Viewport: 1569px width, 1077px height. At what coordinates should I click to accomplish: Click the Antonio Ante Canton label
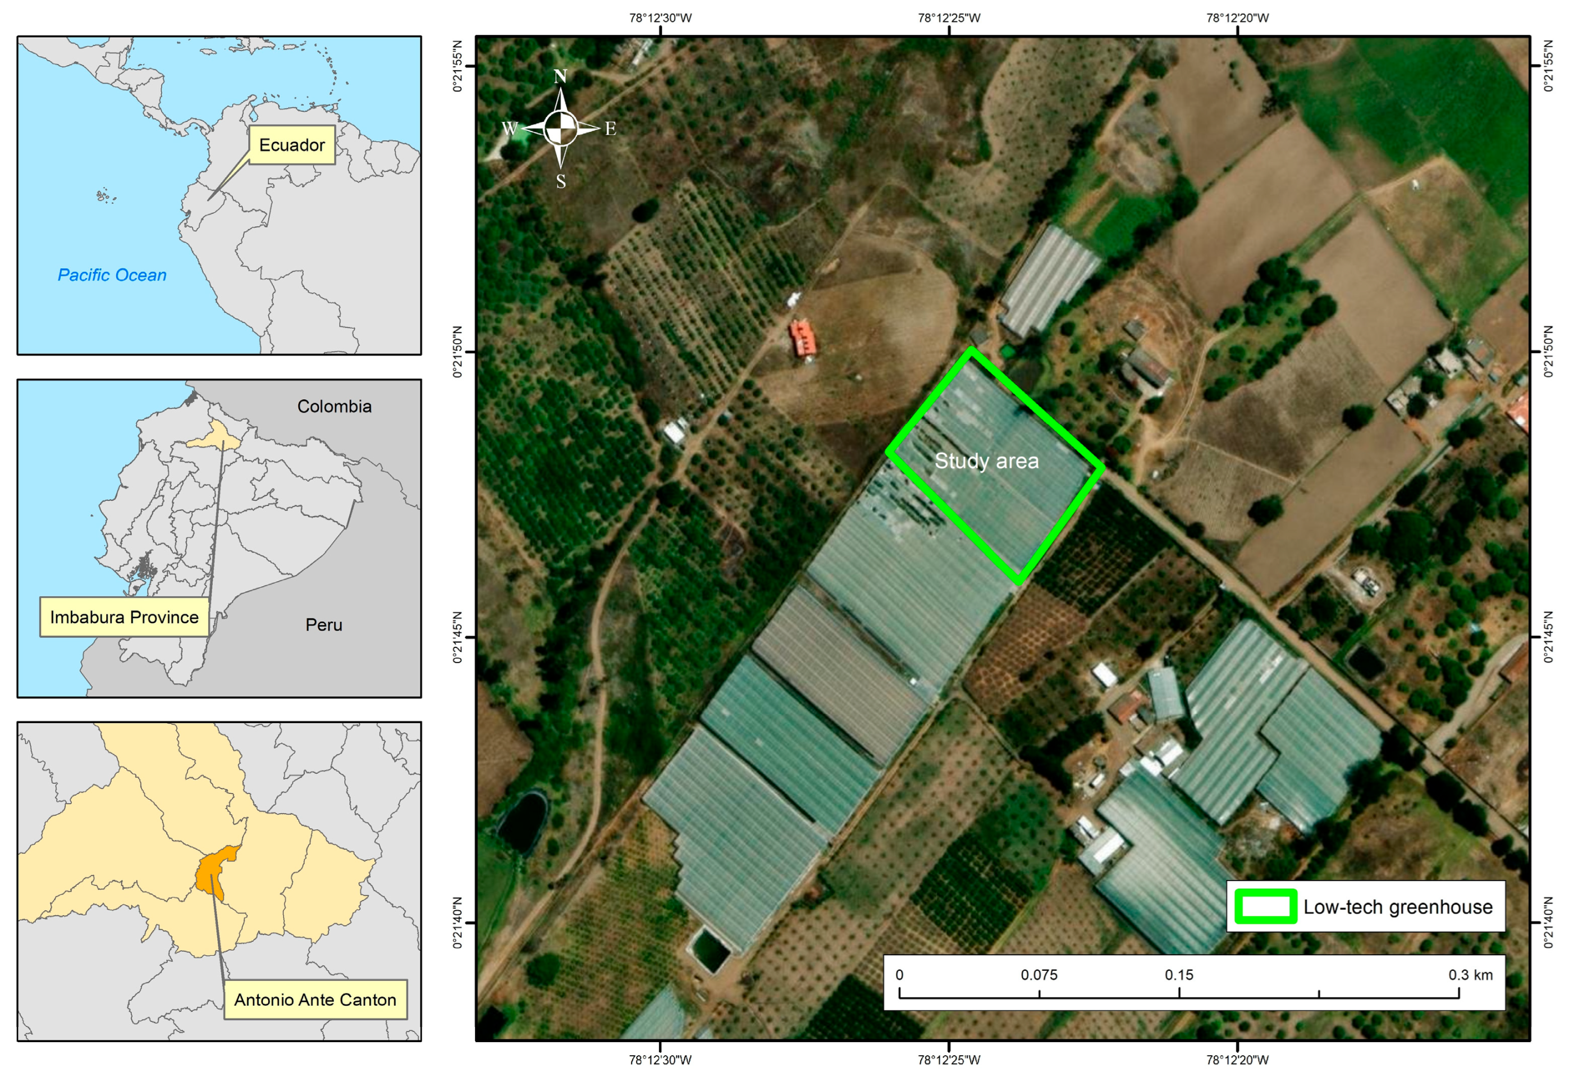point(315,1000)
